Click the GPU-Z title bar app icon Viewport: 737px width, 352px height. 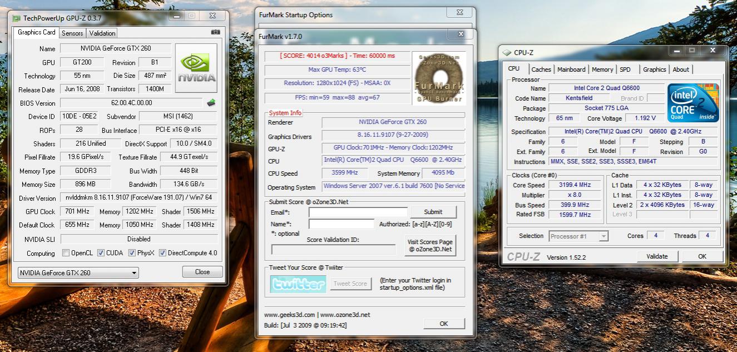click(16, 18)
